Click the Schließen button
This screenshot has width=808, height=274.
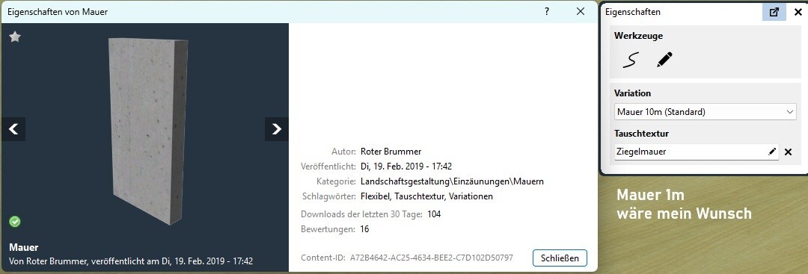tap(560, 258)
